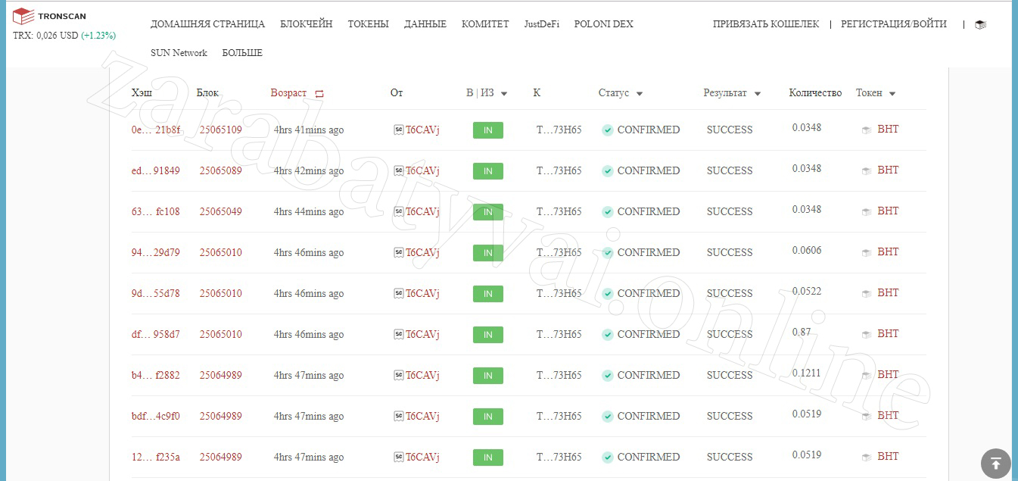This screenshot has width=1018, height=481.
Task: Click contract icon beside T6CAVj in row ed…91849
Action: 398,170
